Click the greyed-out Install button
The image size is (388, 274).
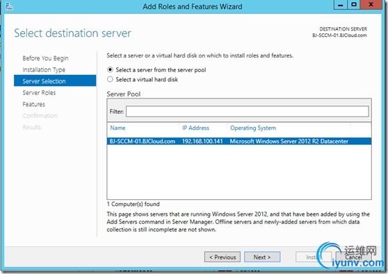click(314, 257)
